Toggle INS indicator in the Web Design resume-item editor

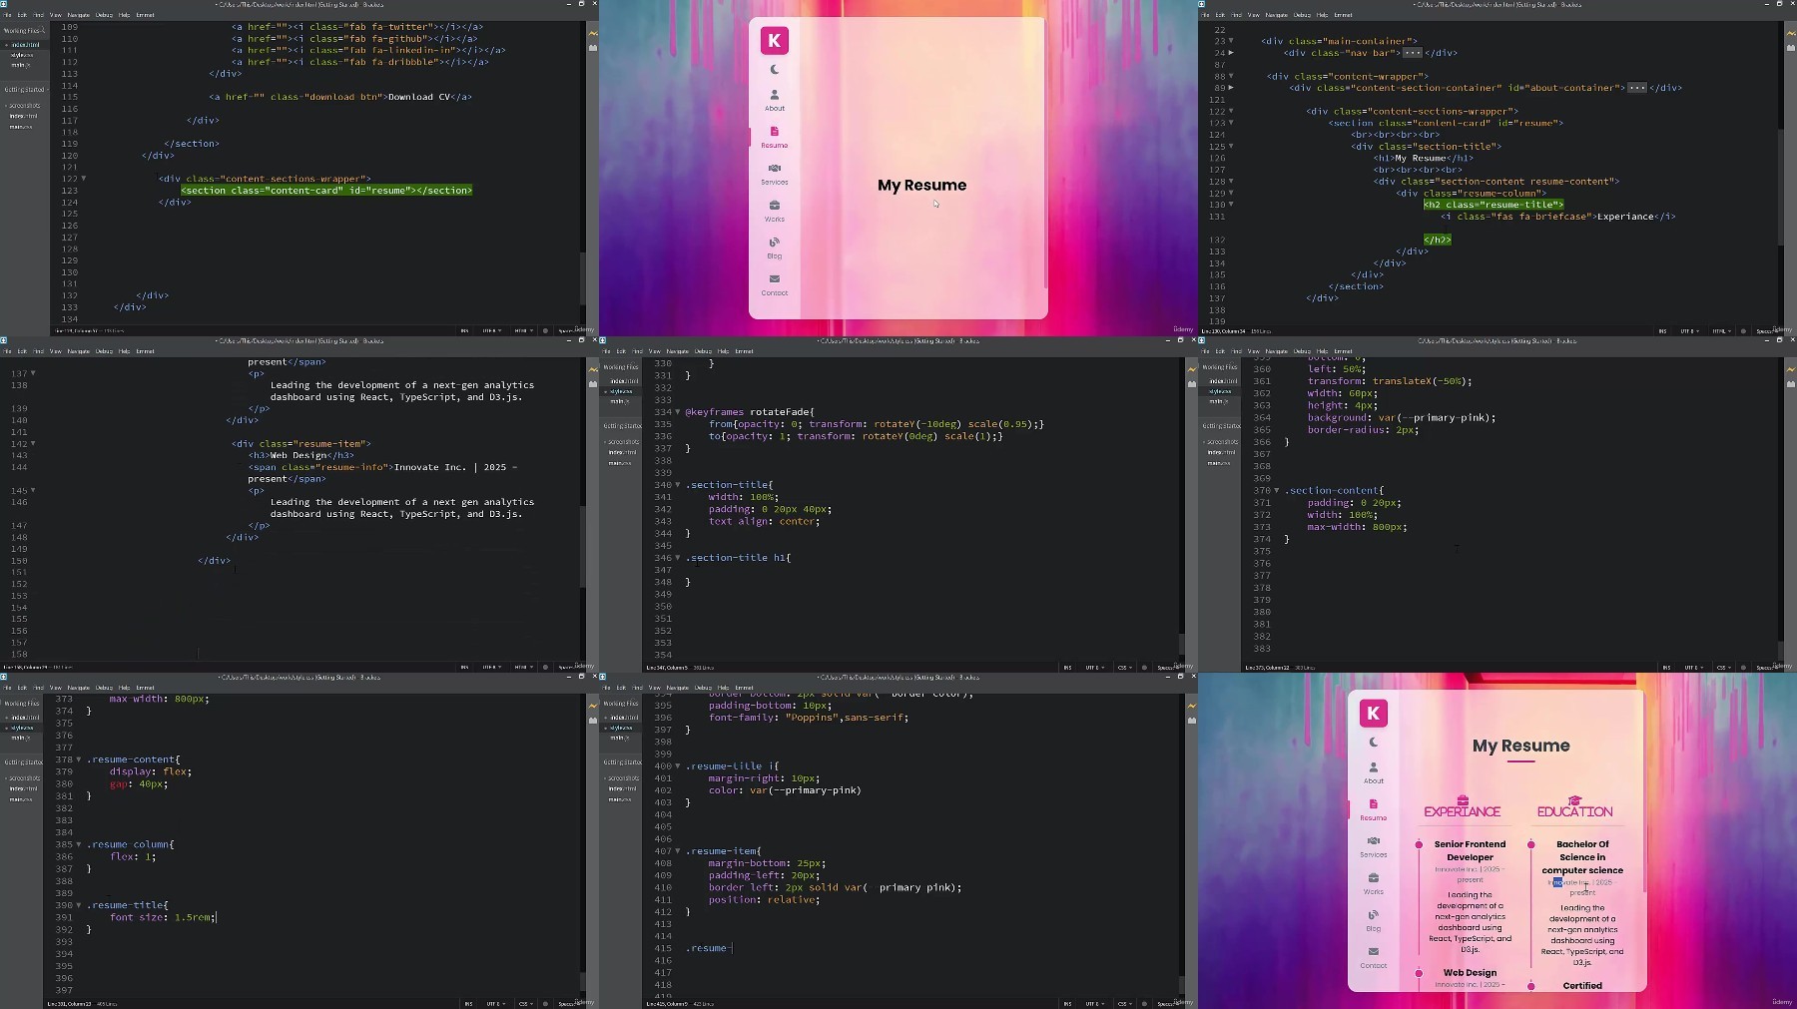click(x=464, y=667)
